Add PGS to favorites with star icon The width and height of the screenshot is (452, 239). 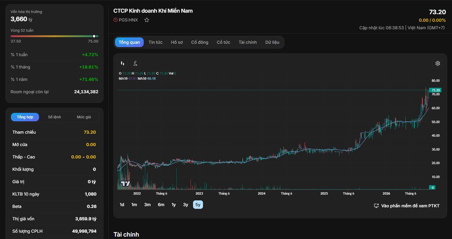147,20
